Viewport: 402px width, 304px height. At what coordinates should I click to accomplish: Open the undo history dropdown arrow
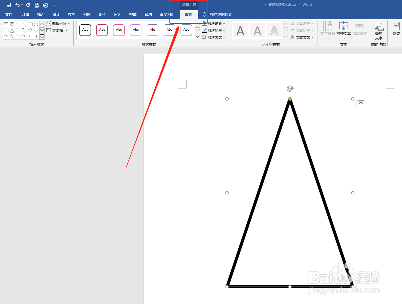click(22, 5)
